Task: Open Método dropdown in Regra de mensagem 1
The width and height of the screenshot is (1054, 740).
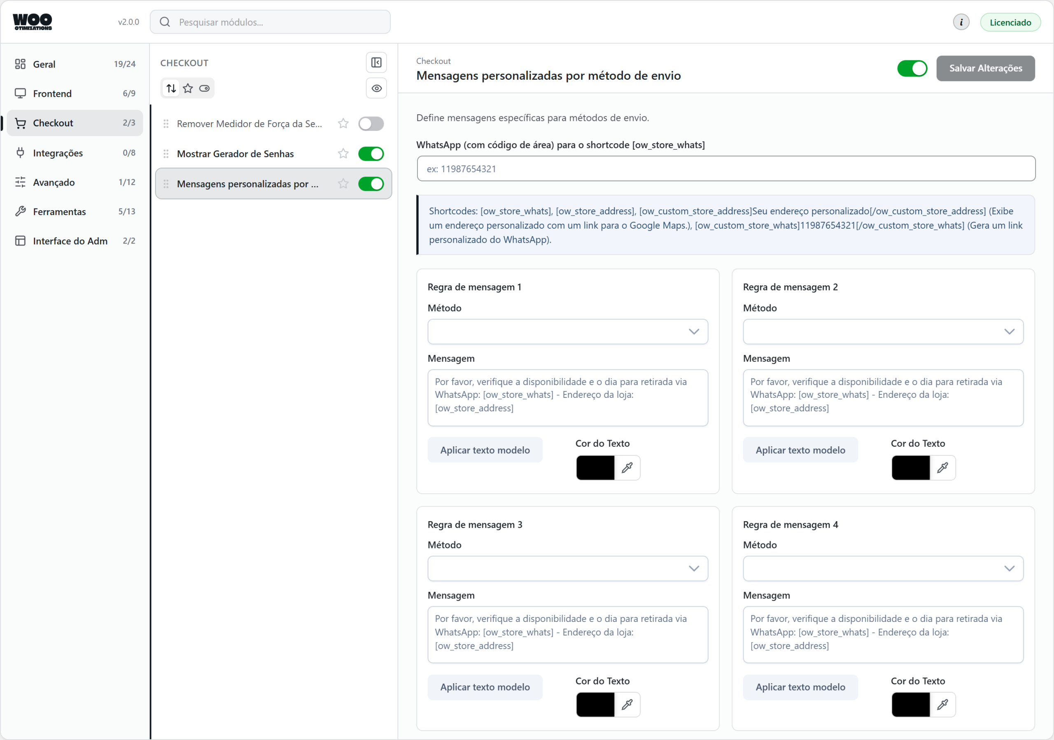Action: click(x=568, y=332)
